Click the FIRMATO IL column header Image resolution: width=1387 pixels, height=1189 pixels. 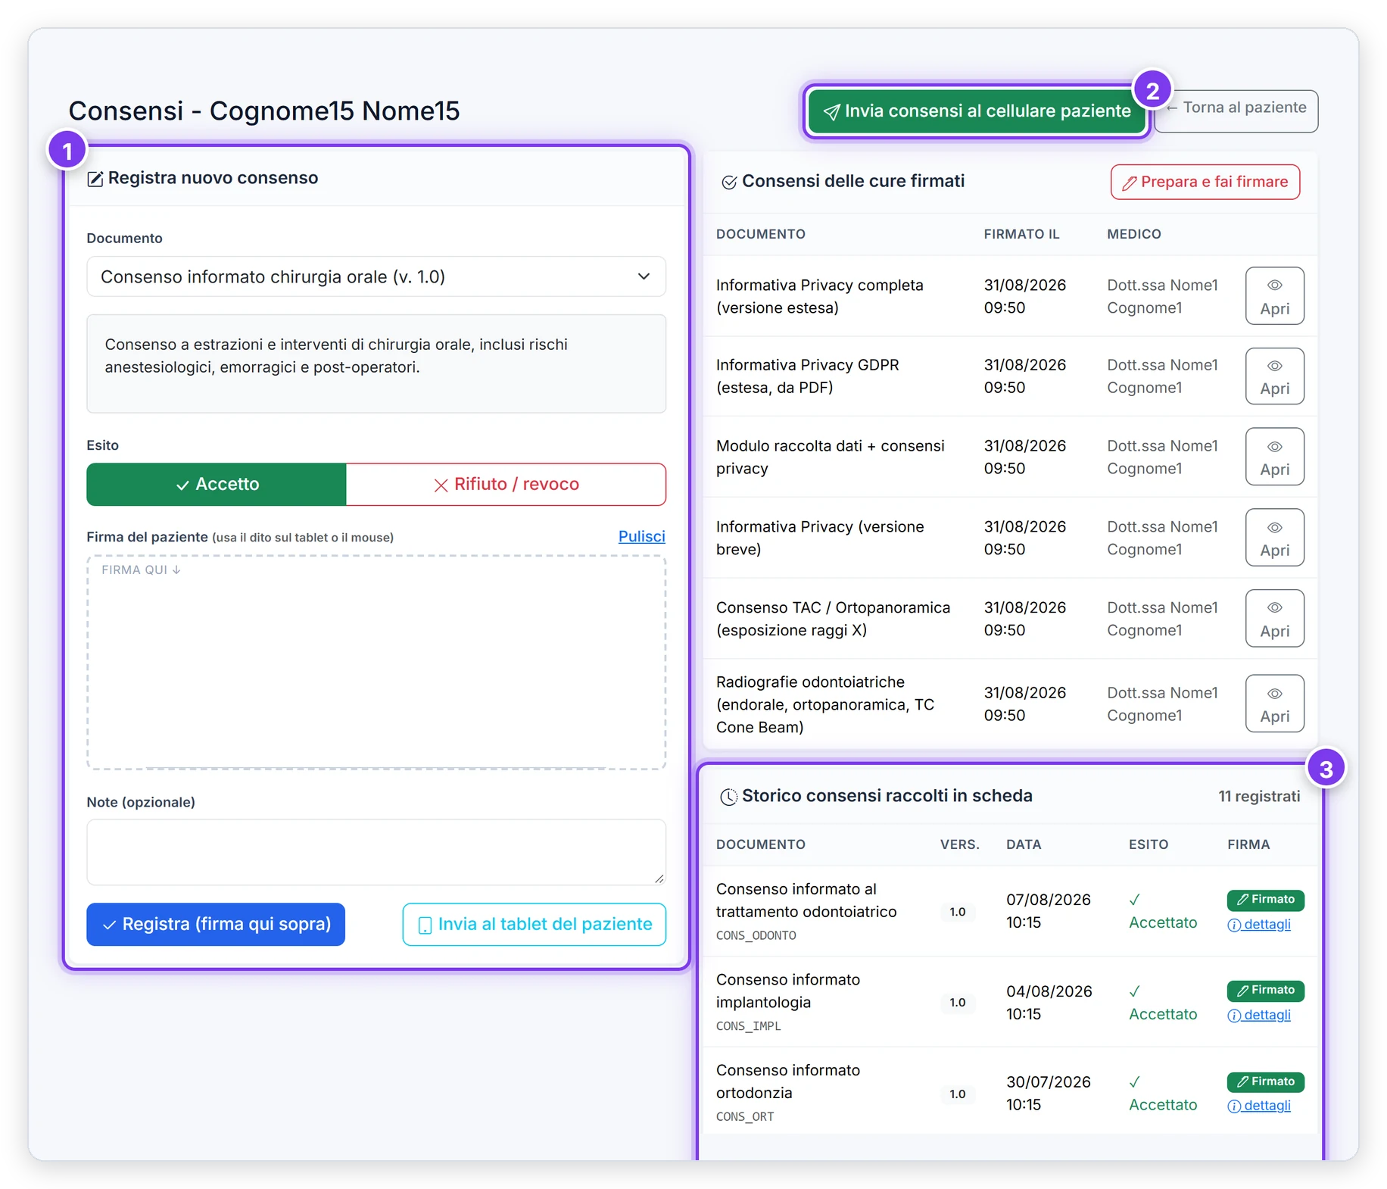[1021, 234]
